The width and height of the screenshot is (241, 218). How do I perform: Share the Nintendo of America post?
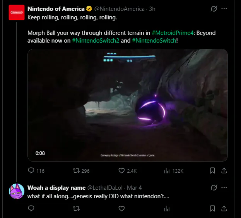(224, 170)
